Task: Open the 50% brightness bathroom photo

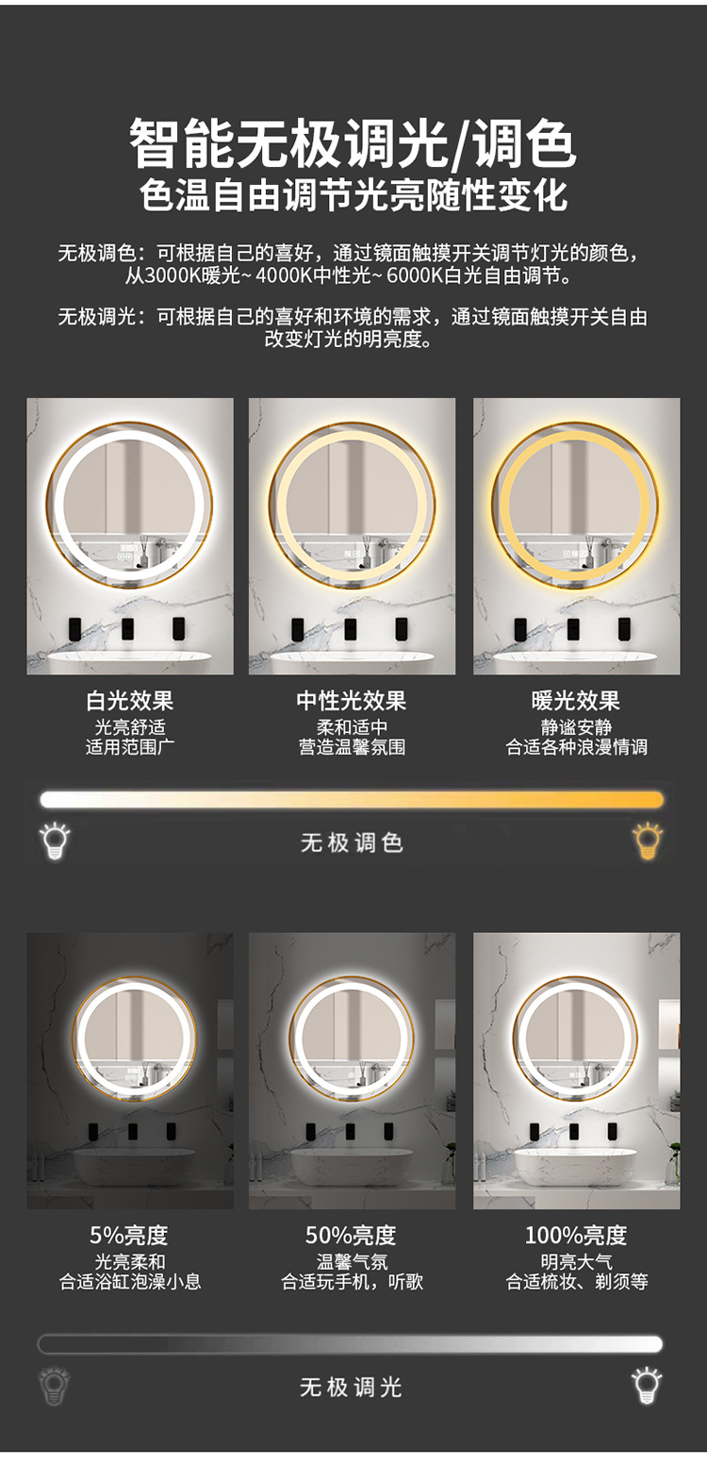Action: coord(352,1071)
